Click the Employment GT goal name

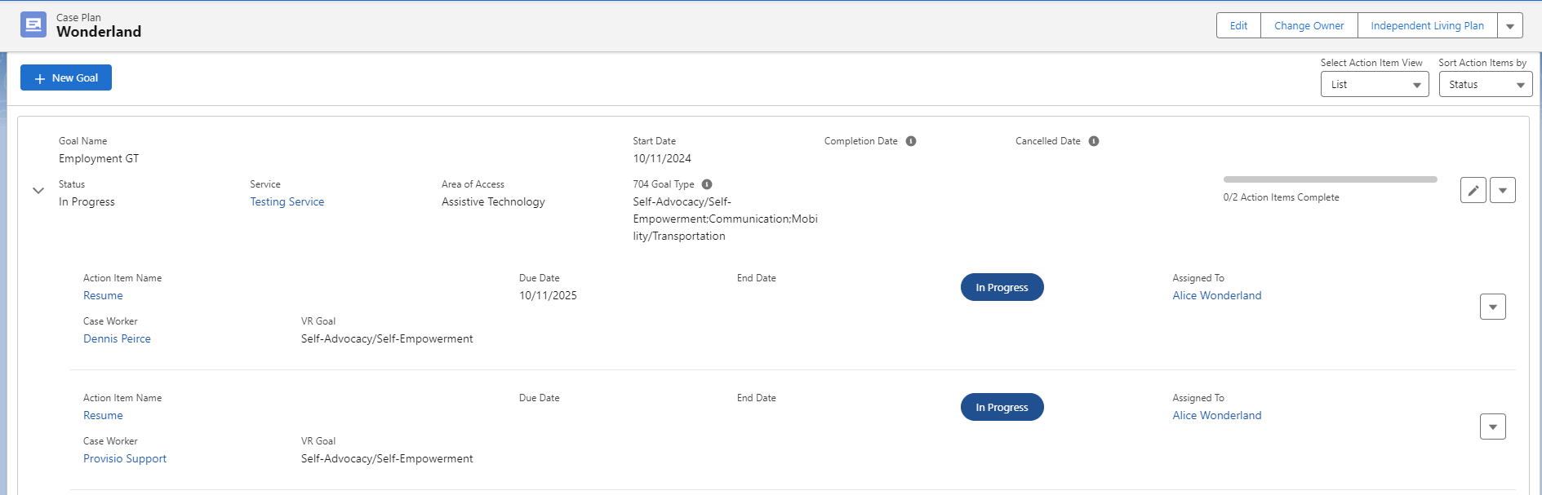point(99,158)
